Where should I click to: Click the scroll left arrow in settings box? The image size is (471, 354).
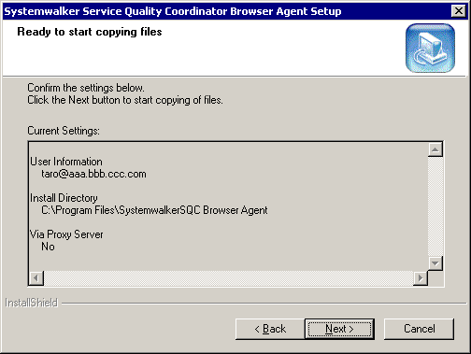36,277
